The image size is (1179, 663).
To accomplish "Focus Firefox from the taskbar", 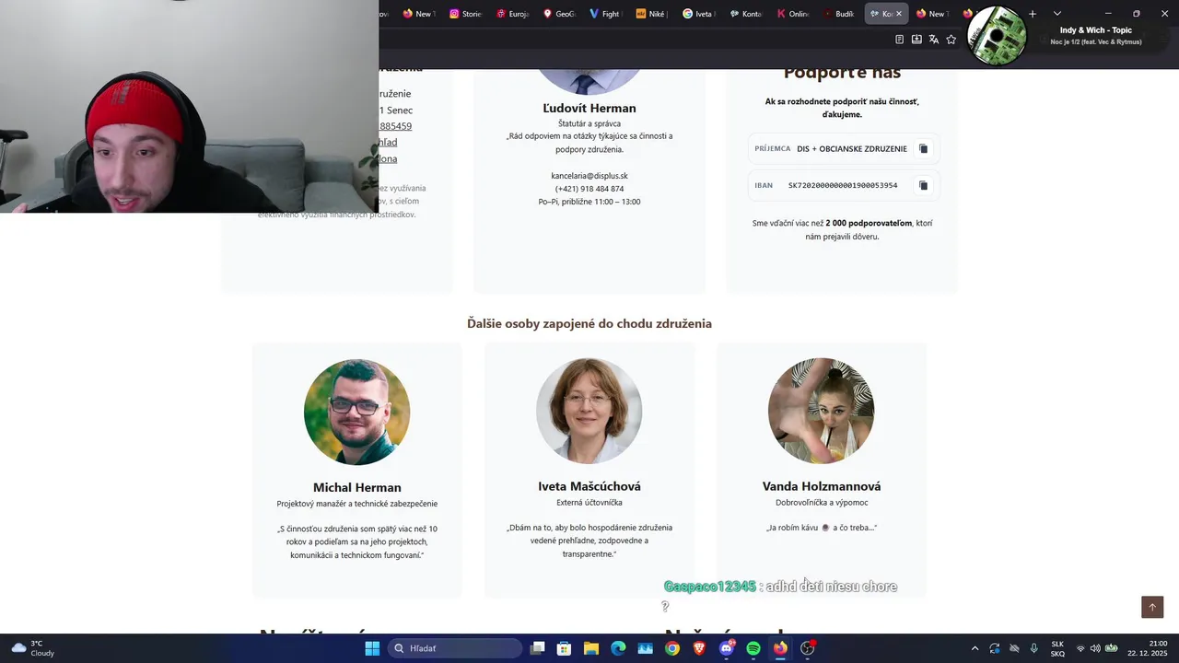I will point(780,648).
